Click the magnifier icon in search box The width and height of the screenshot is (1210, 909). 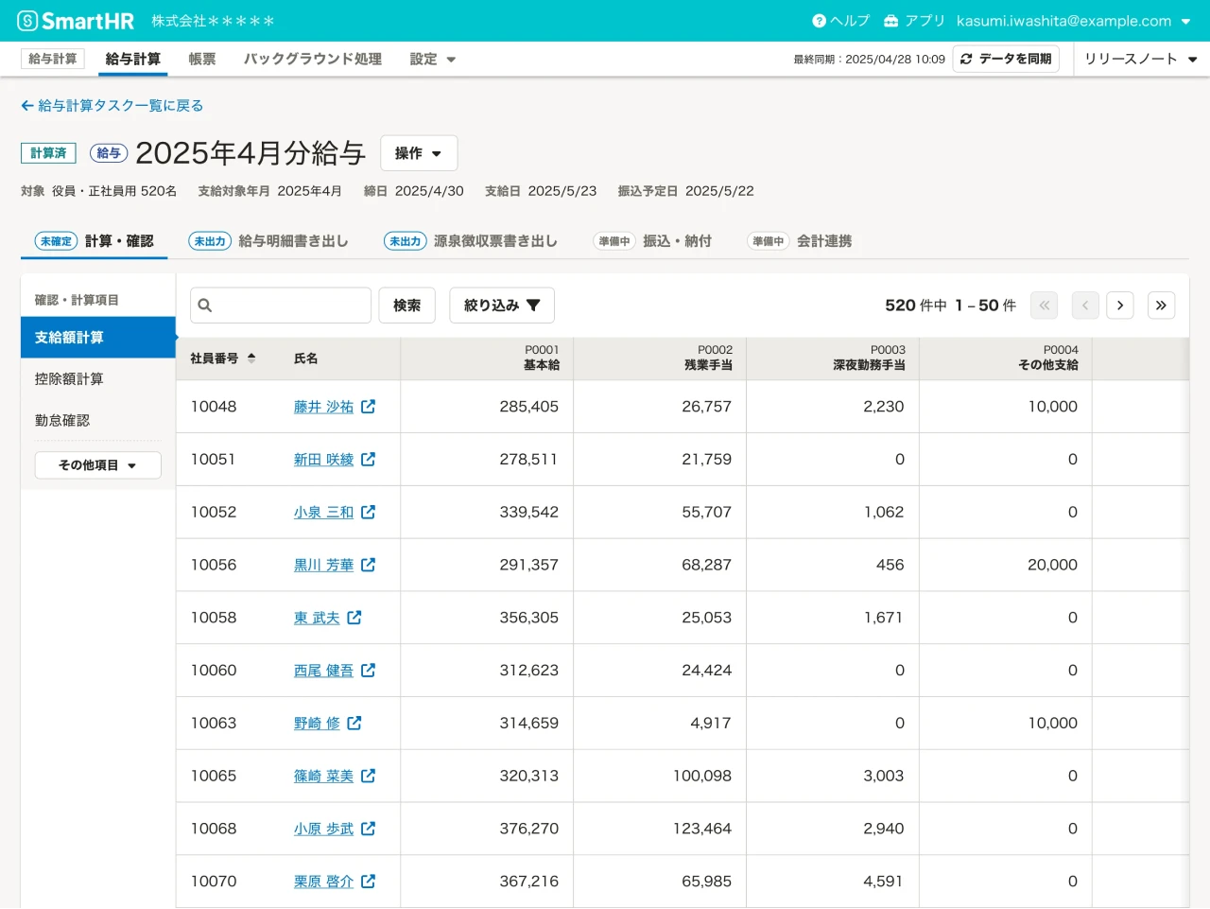pos(204,305)
